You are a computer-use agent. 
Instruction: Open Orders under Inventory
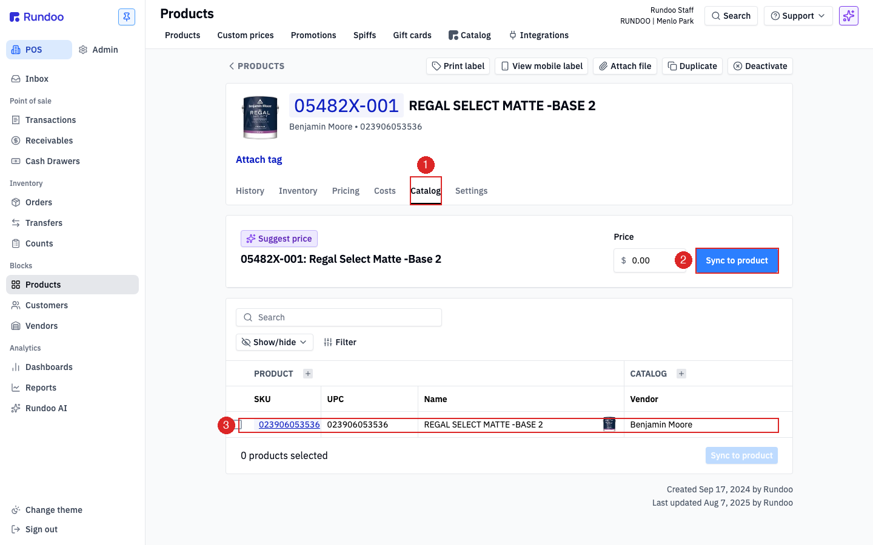(x=73, y=202)
